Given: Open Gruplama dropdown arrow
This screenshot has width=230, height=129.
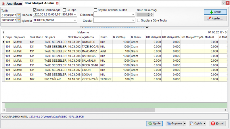Looking at the screenshot, I should pyautogui.click(x=185, y=124).
